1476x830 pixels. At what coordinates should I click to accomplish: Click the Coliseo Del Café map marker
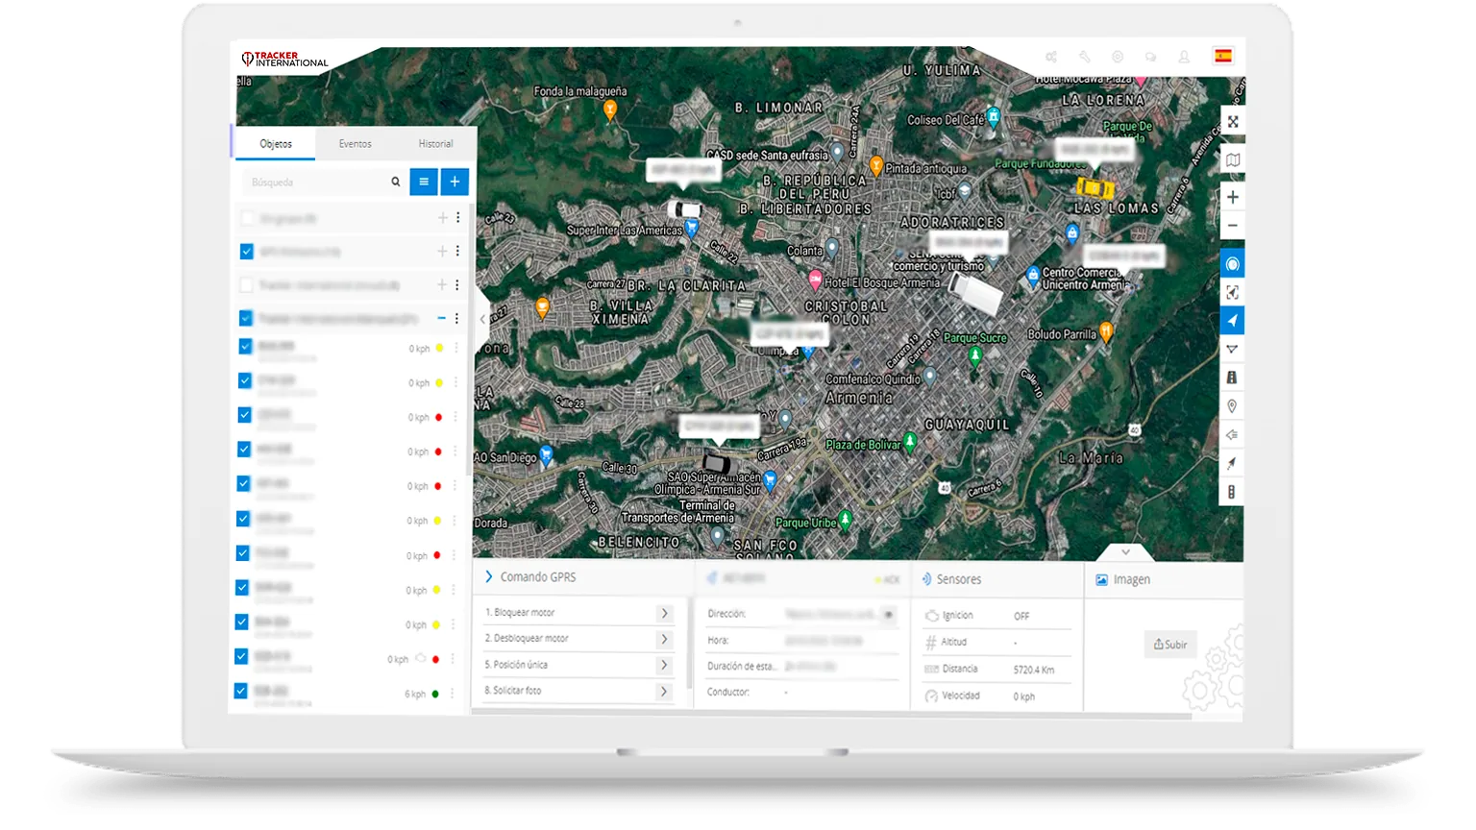[x=994, y=117]
